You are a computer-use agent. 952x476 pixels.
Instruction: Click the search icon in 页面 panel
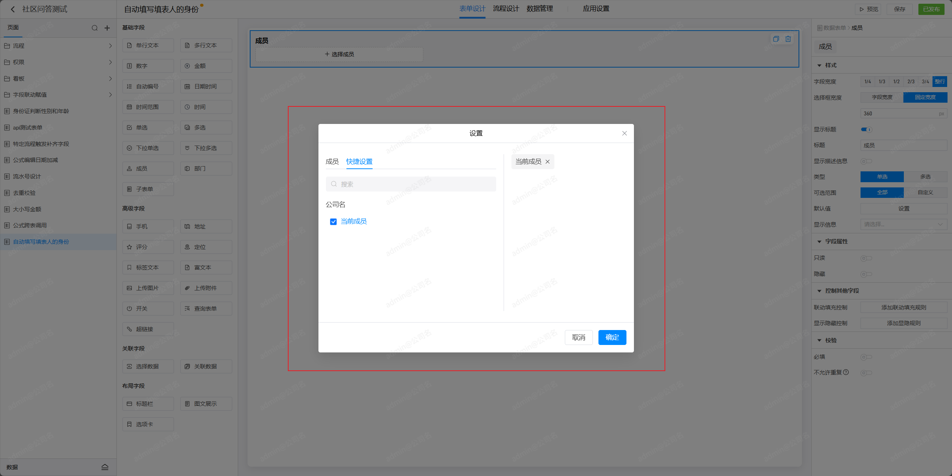(94, 28)
